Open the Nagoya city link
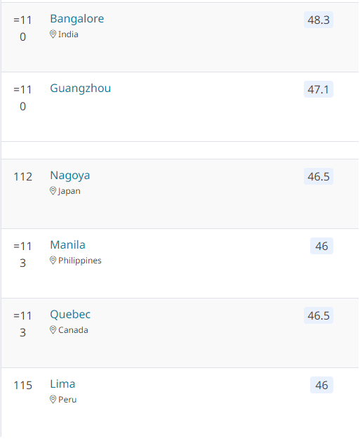 point(70,176)
